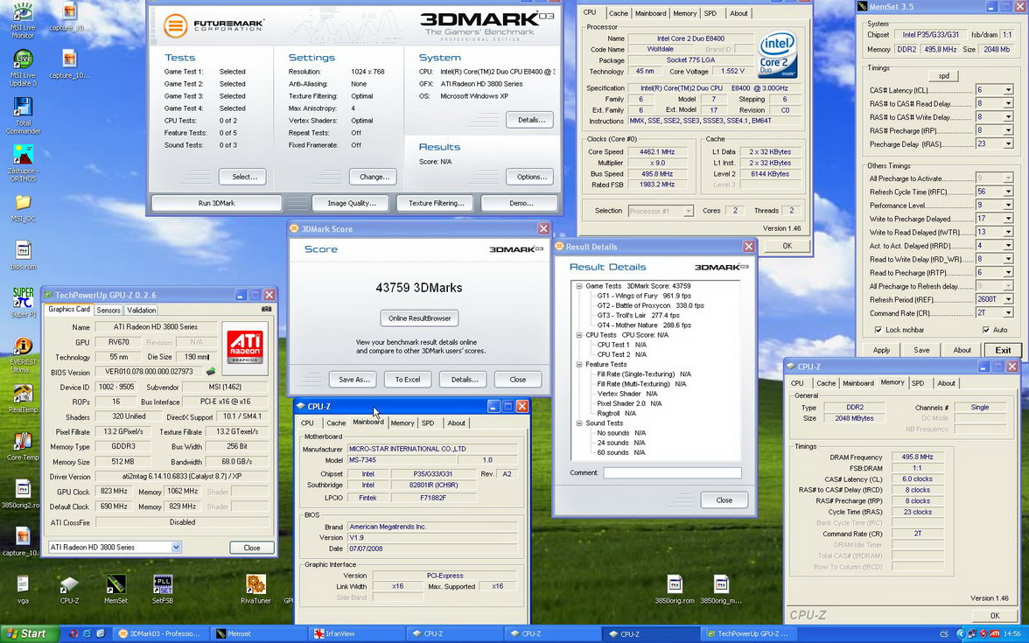Open the Precharge Delay (tRAS) dropdown
The height and width of the screenshot is (643, 1029).
[x=1008, y=144]
